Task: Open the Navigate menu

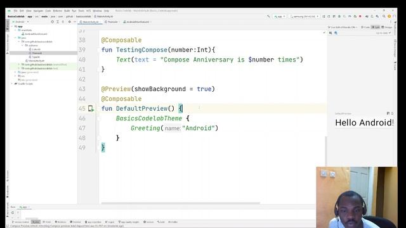Action: [38, 11]
